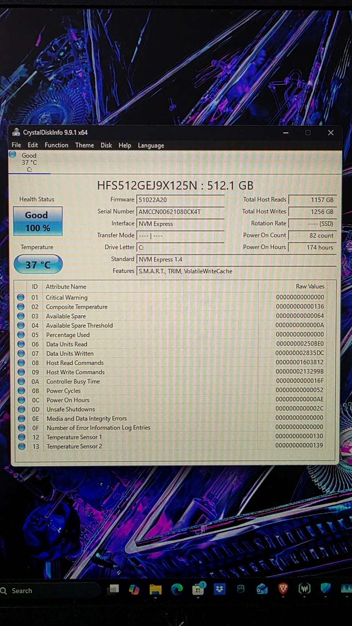Click Power On Hours value 174 hours
Viewport: 352px width, 626px height.
[312, 247]
